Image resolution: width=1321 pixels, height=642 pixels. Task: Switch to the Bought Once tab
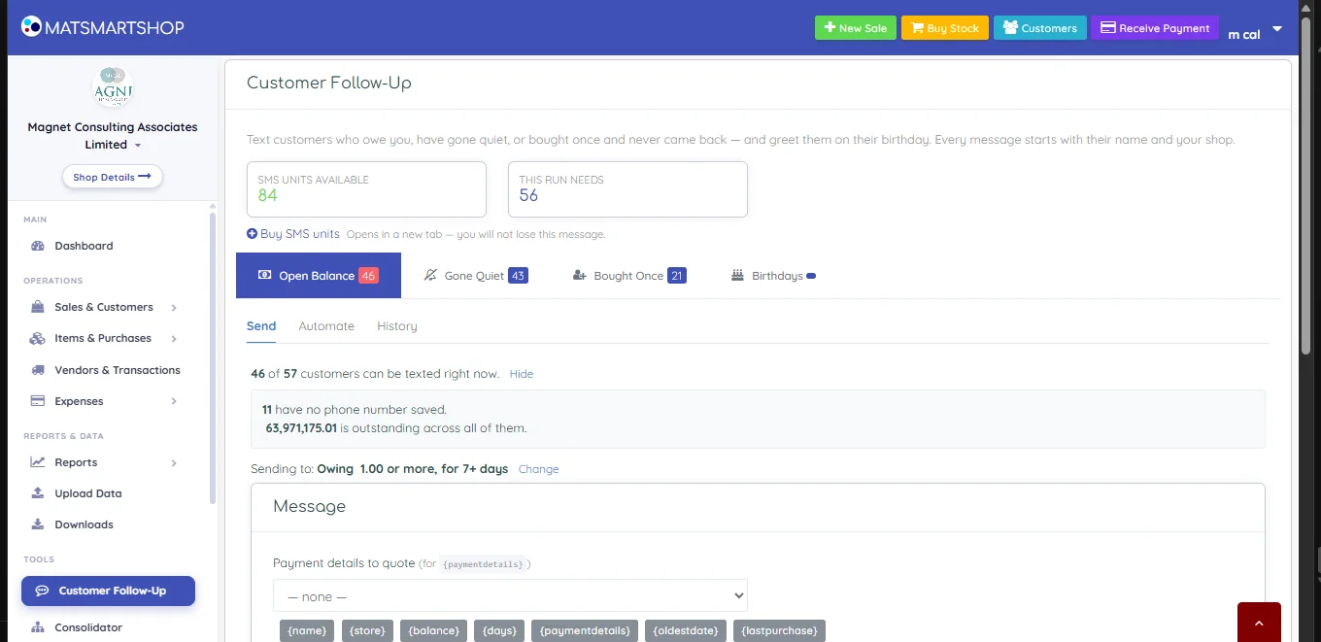[629, 276]
